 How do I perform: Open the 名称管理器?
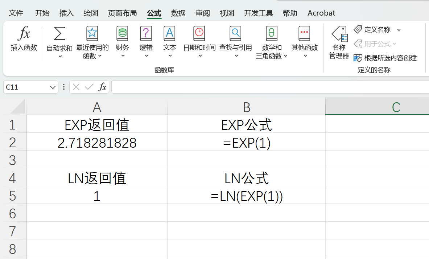339,42
